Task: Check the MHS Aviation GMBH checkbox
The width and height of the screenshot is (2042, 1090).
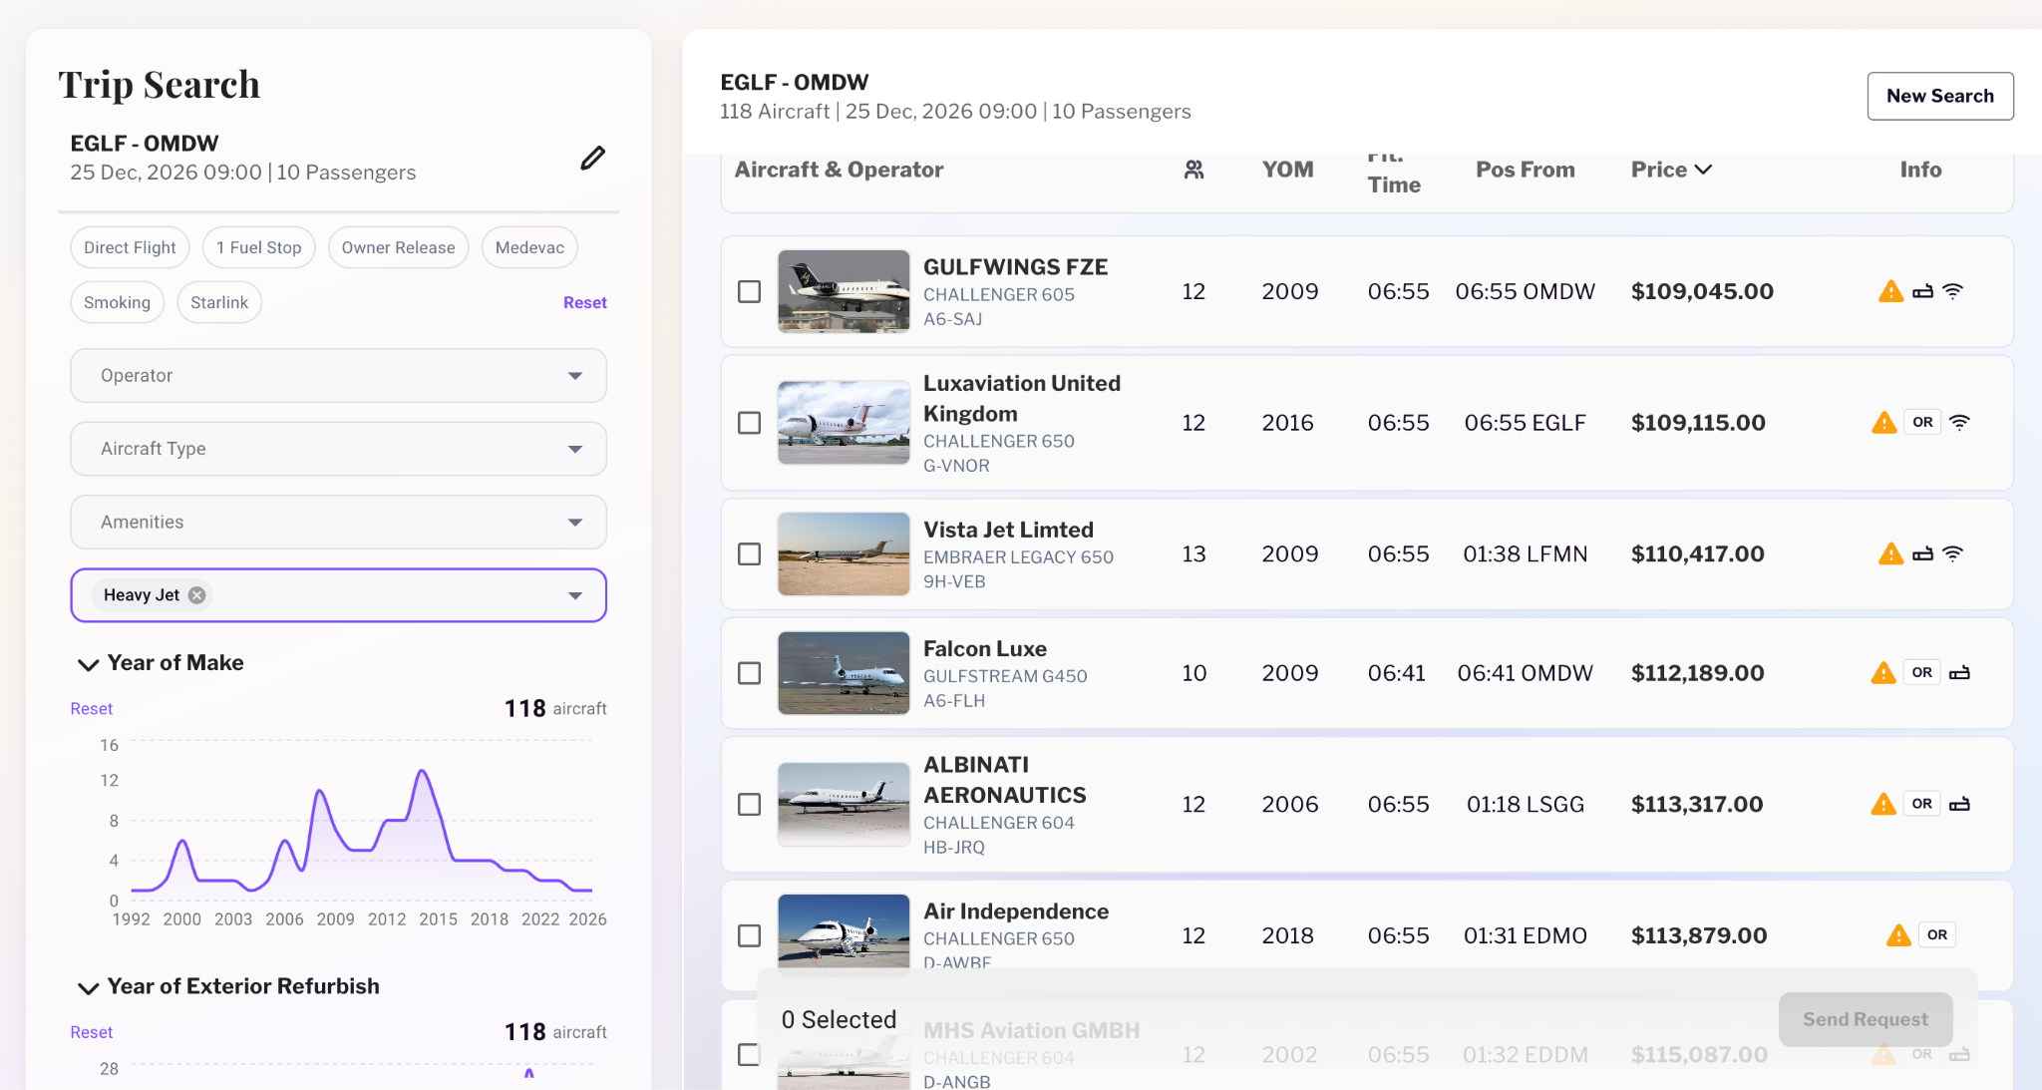Action: point(749,1054)
